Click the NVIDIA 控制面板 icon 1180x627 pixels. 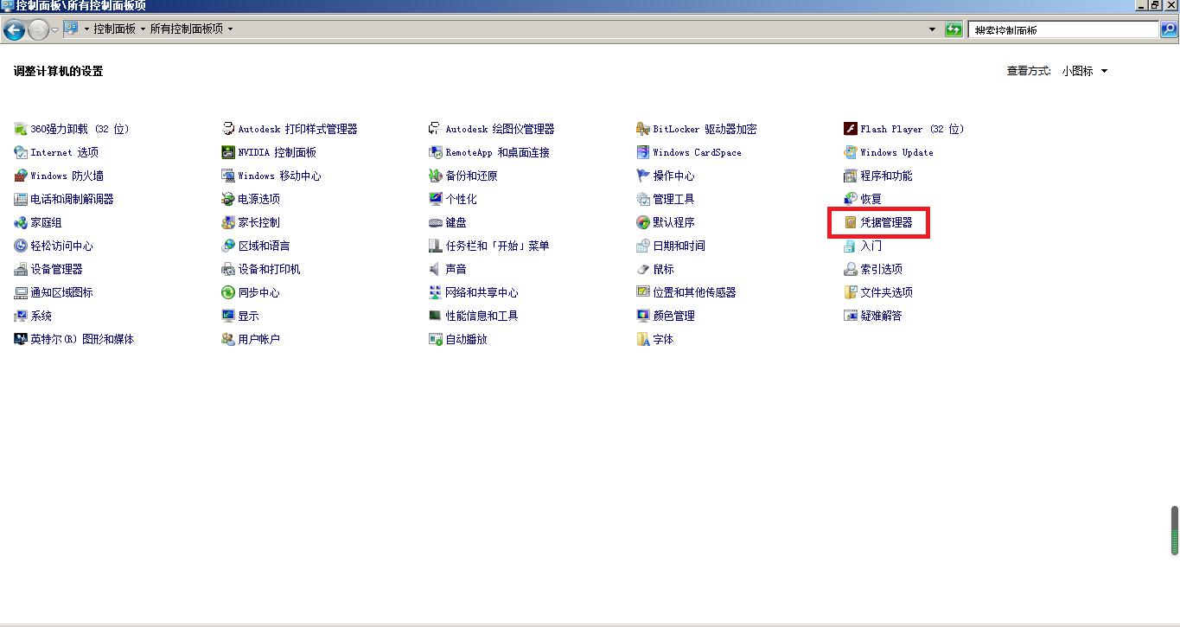click(228, 152)
